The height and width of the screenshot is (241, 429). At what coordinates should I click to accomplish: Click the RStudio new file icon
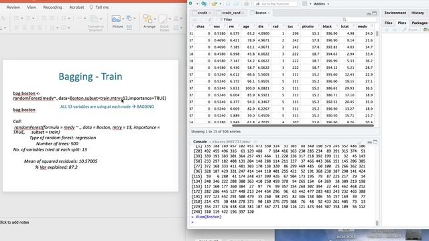pyautogui.click(x=190, y=3)
